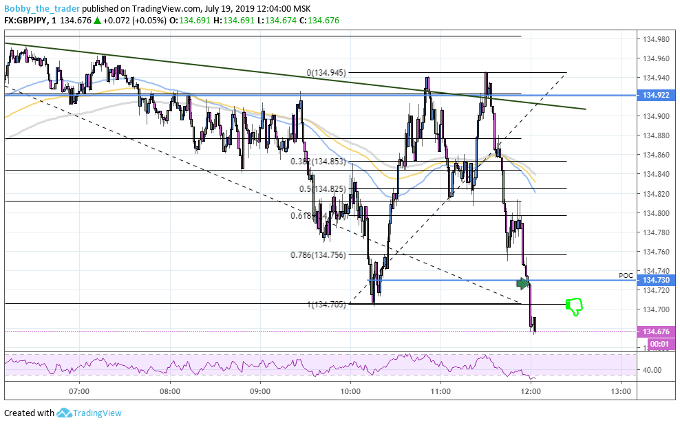The width and height of the screenshot is (680, 425).
Task: Click the 08:00 time axis label
Action: click(170, 391)
